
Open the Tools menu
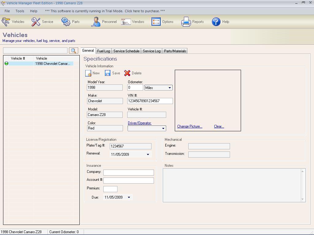click(x=20, y=11)
